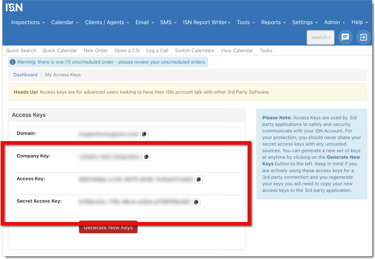Copy the Access Key value
This screenshot has height=259, width=375.
199,179
